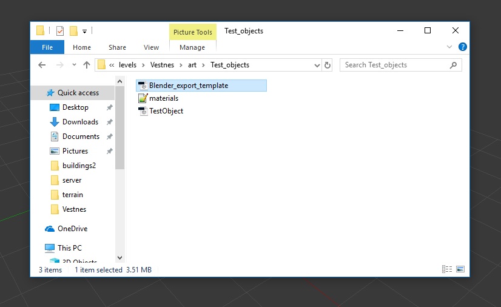Viewport: 501px width, 307px height.
Task: Click the TestObject file icon
Action: (143, 111)
